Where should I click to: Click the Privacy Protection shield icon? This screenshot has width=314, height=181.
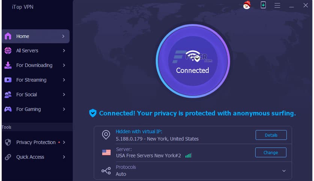pyautogui.click(x=8, y=142)
